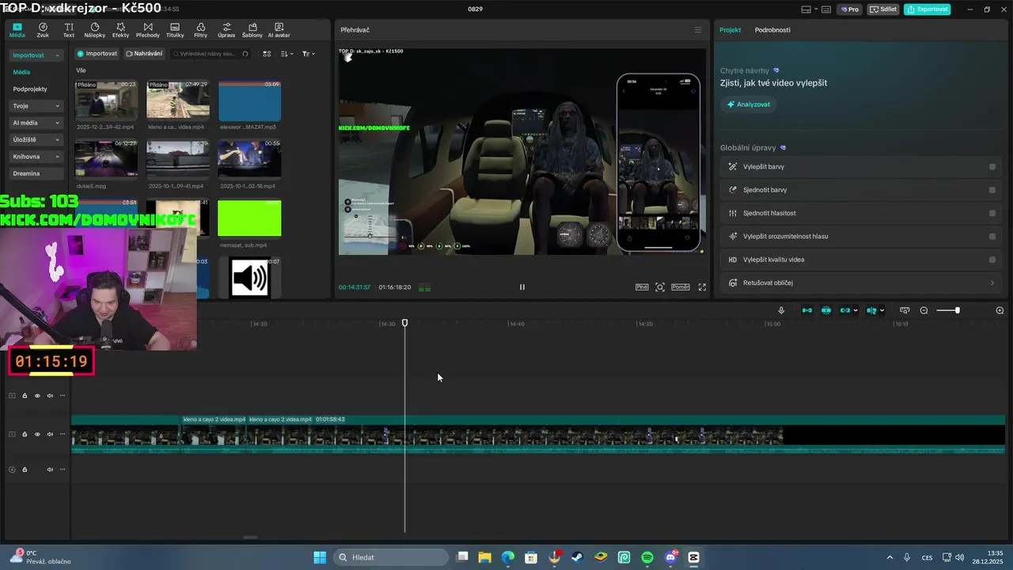
Task: Open the media sort order dropdown
Action: [286, 54]
